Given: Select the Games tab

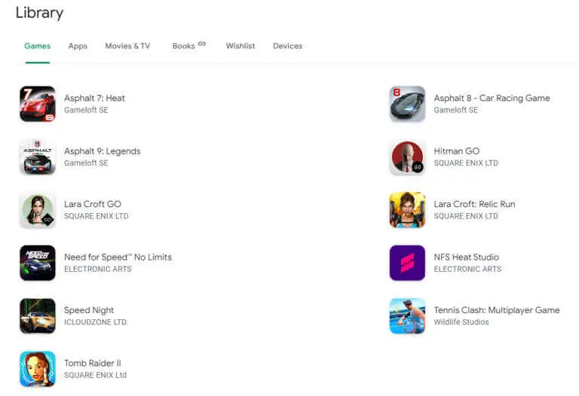Looking at the screenshot, I should coord(37,46).
